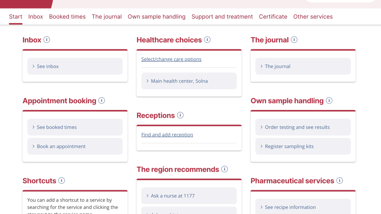Follow the Find and add reception link

pyautogui.click(x=167, y=134)
